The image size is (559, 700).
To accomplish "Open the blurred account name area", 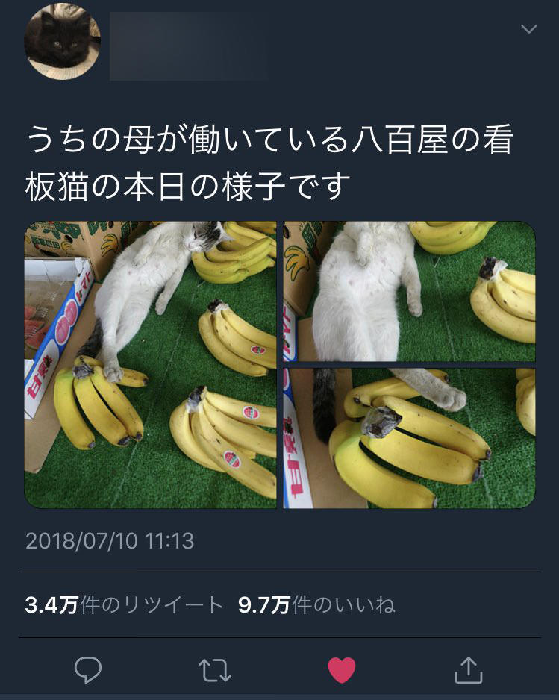I will 189,46.
